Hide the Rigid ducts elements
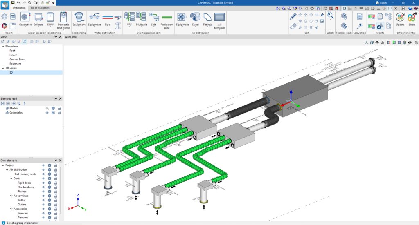The width and height of the screenshot is (419, 225). tap(43, 183)
